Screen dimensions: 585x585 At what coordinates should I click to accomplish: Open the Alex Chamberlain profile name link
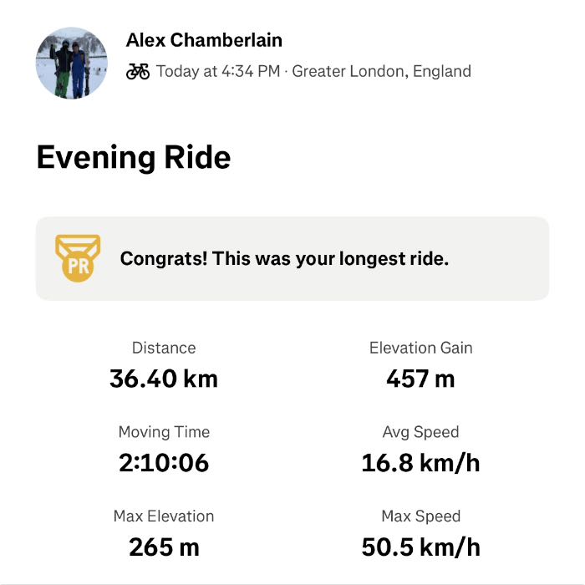204,40
